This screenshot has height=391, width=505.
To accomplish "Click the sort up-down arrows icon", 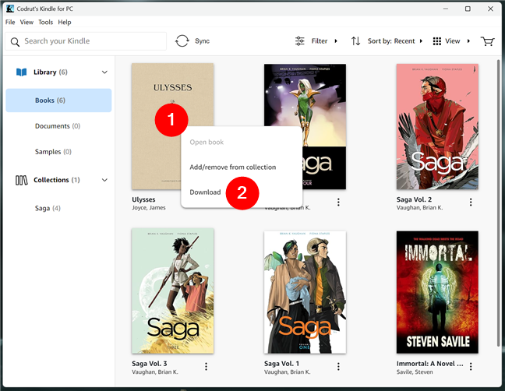I will (355, 41).
